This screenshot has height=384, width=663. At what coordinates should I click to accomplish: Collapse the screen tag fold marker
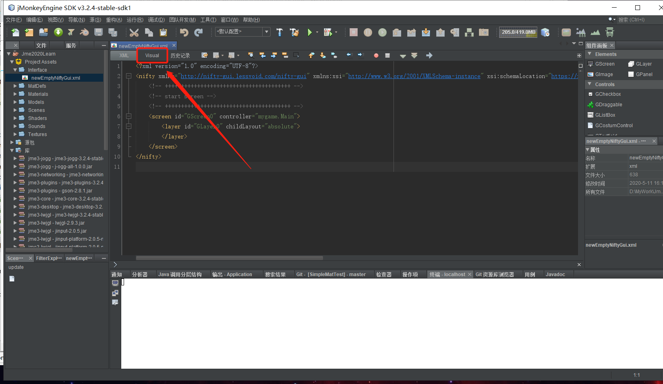click(x=128, y=116)
